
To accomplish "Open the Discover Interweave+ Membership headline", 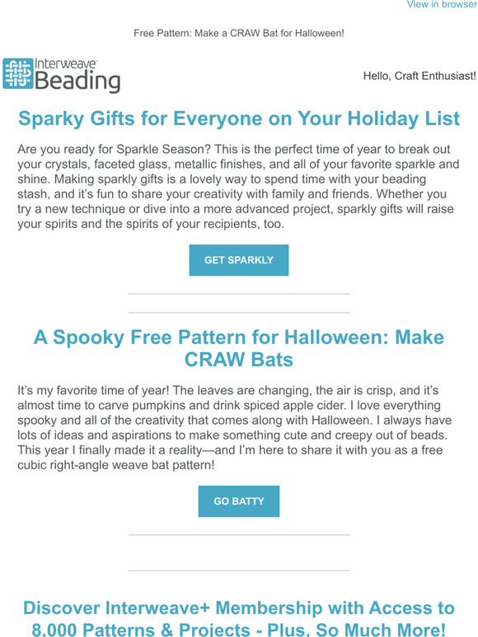I will click(239, 617).
